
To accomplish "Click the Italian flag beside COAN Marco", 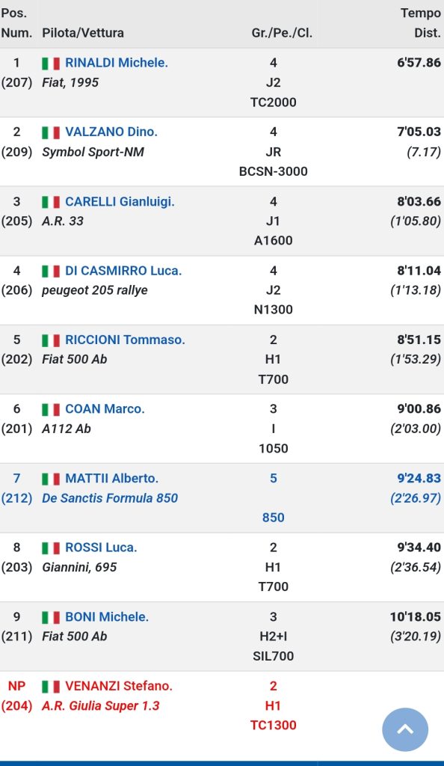I will 51,409.
